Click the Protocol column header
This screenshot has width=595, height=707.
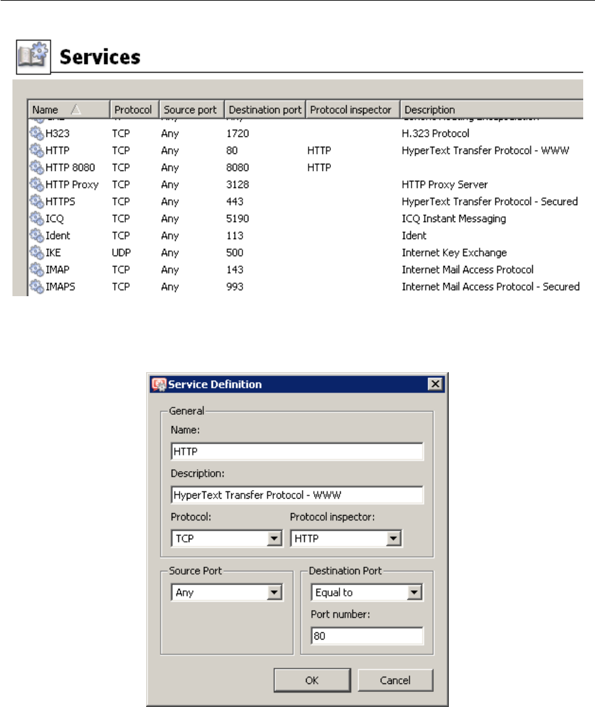pyautogui.click(x=134, y=109)
